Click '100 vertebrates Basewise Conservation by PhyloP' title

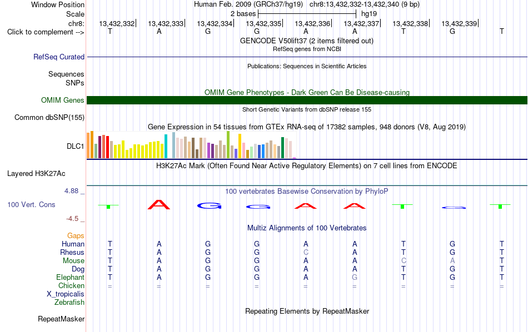(x=306, y=192)
